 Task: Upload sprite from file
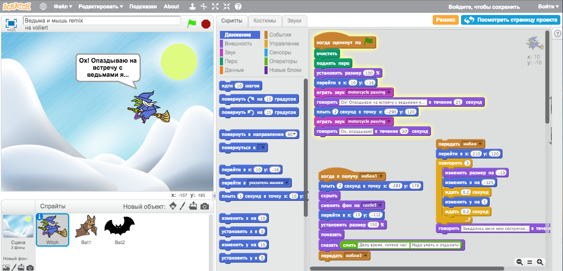193,206
